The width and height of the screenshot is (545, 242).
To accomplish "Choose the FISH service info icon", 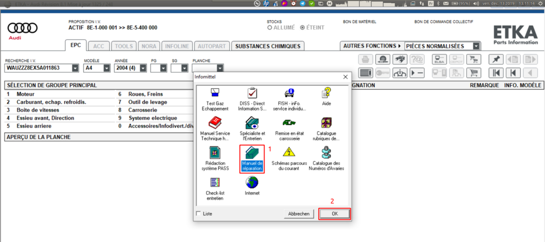I will tap(289, 99).
